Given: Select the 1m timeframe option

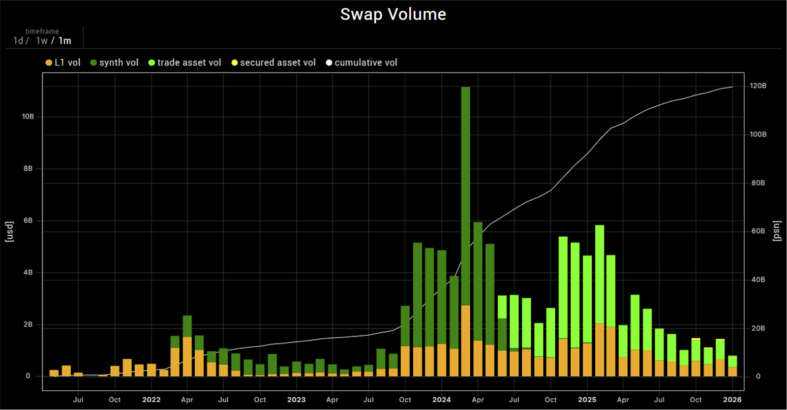Looking at the screenshot, I should pos(65,41).
